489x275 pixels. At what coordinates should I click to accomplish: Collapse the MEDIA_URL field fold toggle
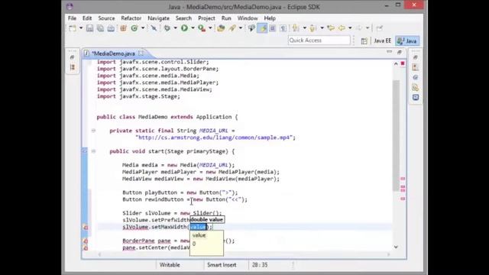click(93, 131)
